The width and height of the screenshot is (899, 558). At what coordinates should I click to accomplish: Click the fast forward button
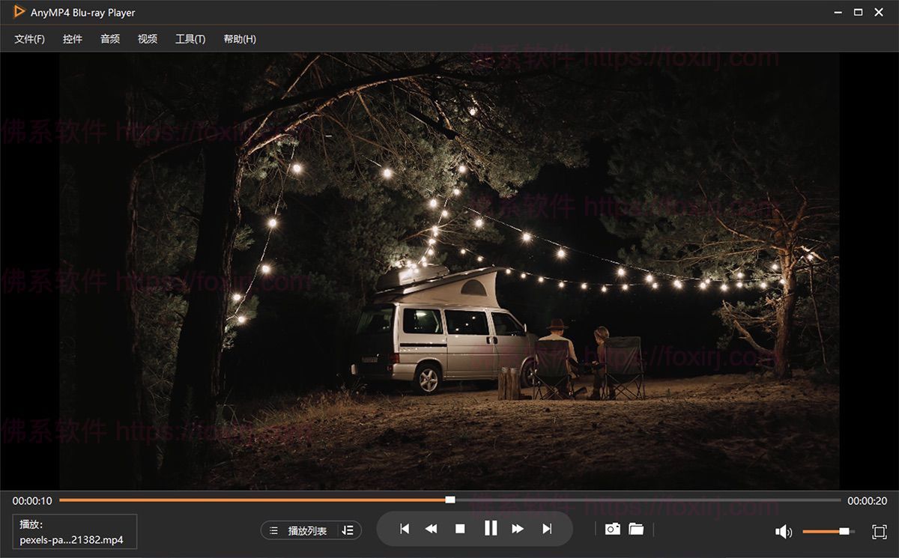(518, 529)
